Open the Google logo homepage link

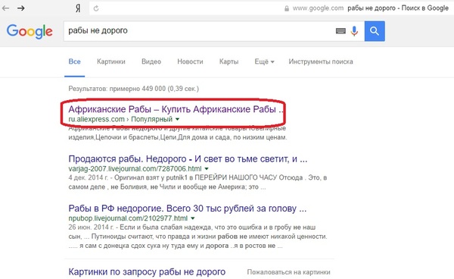(30, 31)
